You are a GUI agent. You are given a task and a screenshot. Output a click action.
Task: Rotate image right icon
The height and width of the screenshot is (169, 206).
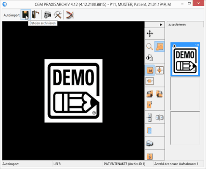159,94
